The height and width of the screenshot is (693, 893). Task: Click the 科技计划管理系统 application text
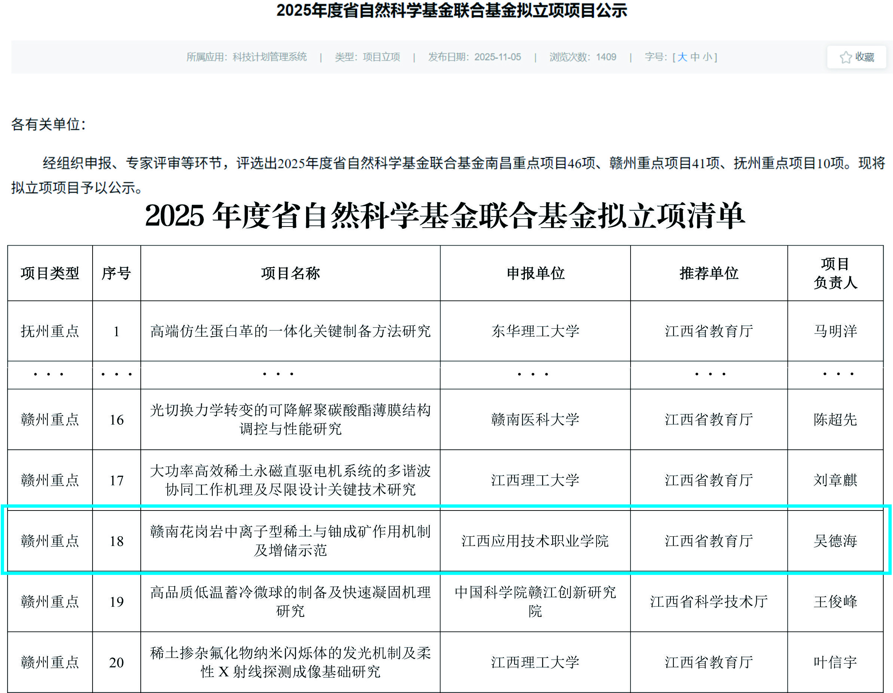coord(270,57)
